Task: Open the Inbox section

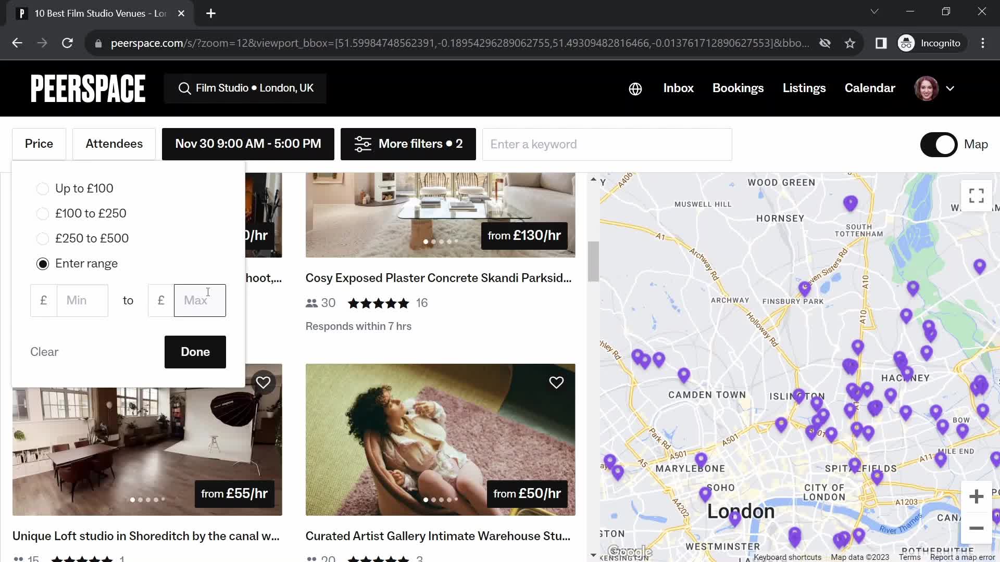Action: [x=679, y=88]
